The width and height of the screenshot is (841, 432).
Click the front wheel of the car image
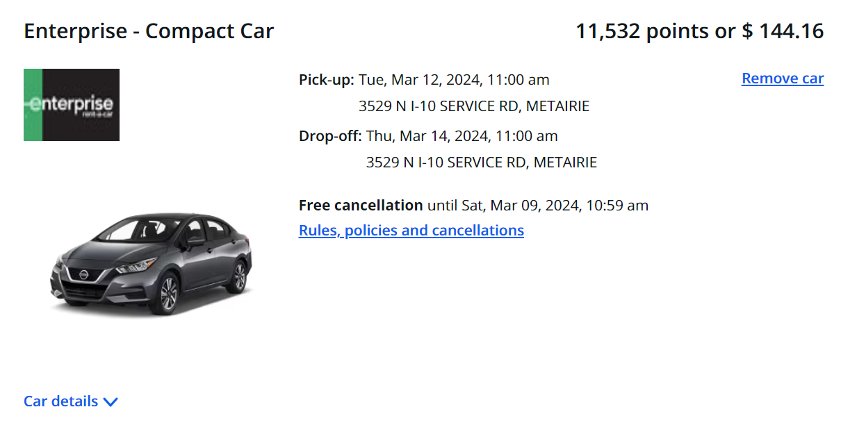(x=168, y=294)
